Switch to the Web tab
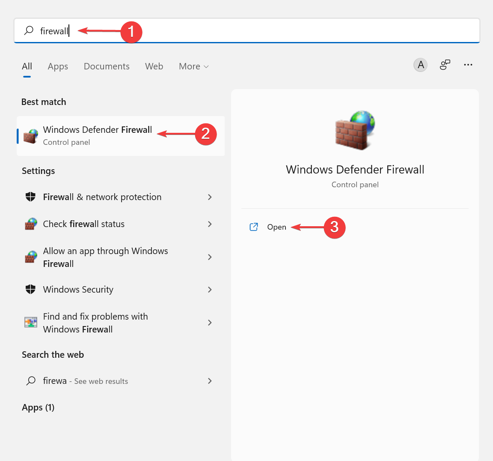This screenshot has width=493, height=461. (x=154, y=66)
